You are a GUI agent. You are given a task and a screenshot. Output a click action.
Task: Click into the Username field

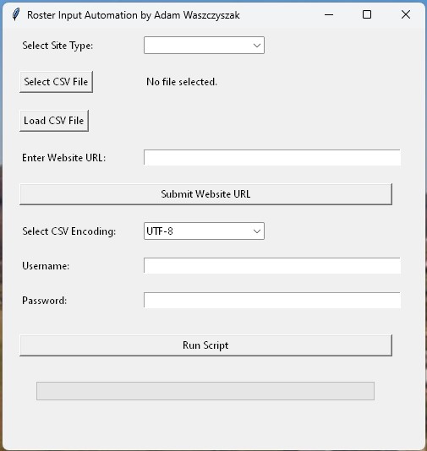tap(272, 266)
